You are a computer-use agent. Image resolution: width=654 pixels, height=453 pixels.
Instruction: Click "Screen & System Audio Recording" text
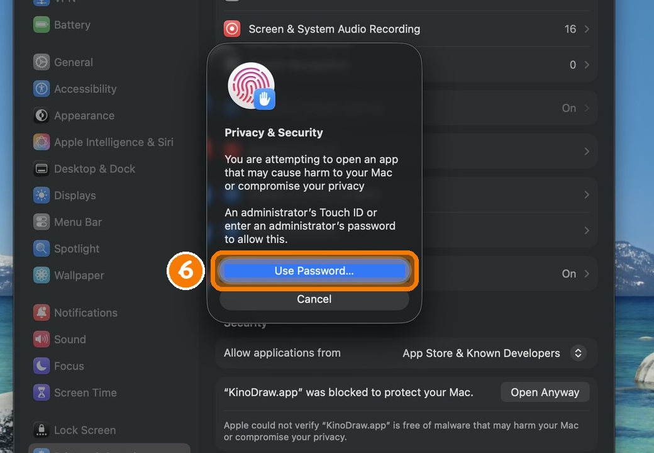coord(334,29)
